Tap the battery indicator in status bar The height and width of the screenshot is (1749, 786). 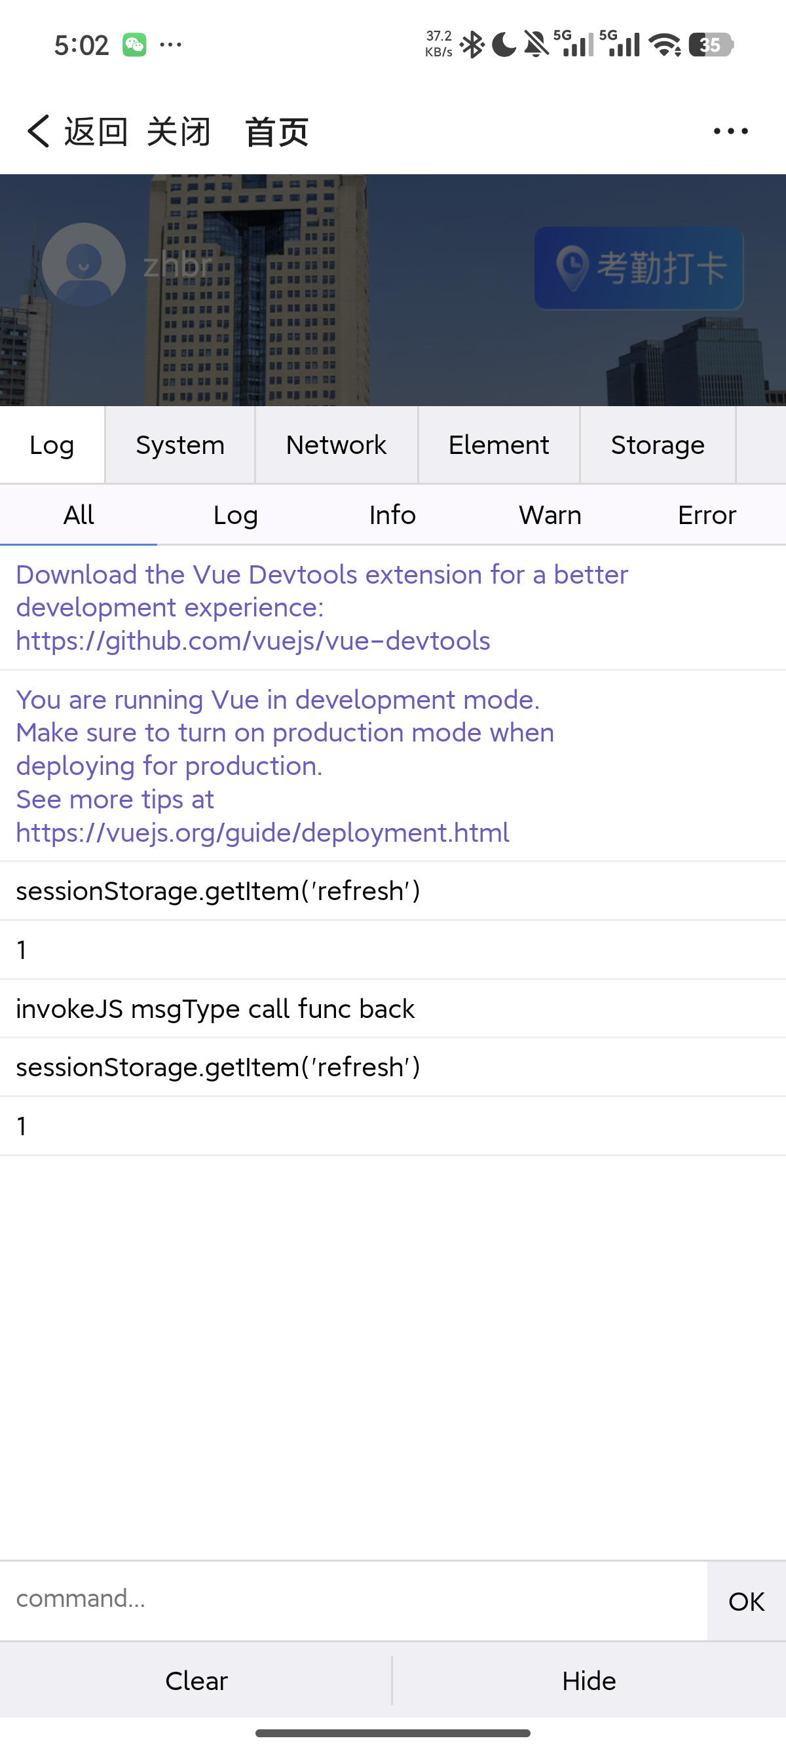[710, 45]
